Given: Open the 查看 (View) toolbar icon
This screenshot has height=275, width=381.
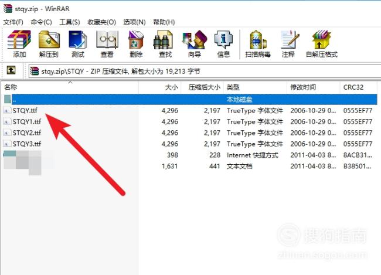Looking at the screenshot, I should [x=107, y=44].
